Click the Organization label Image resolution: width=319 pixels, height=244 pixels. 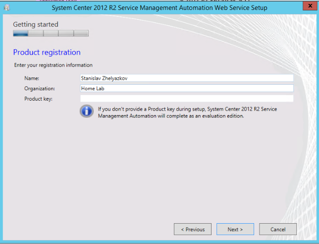(x=40, y=88)
